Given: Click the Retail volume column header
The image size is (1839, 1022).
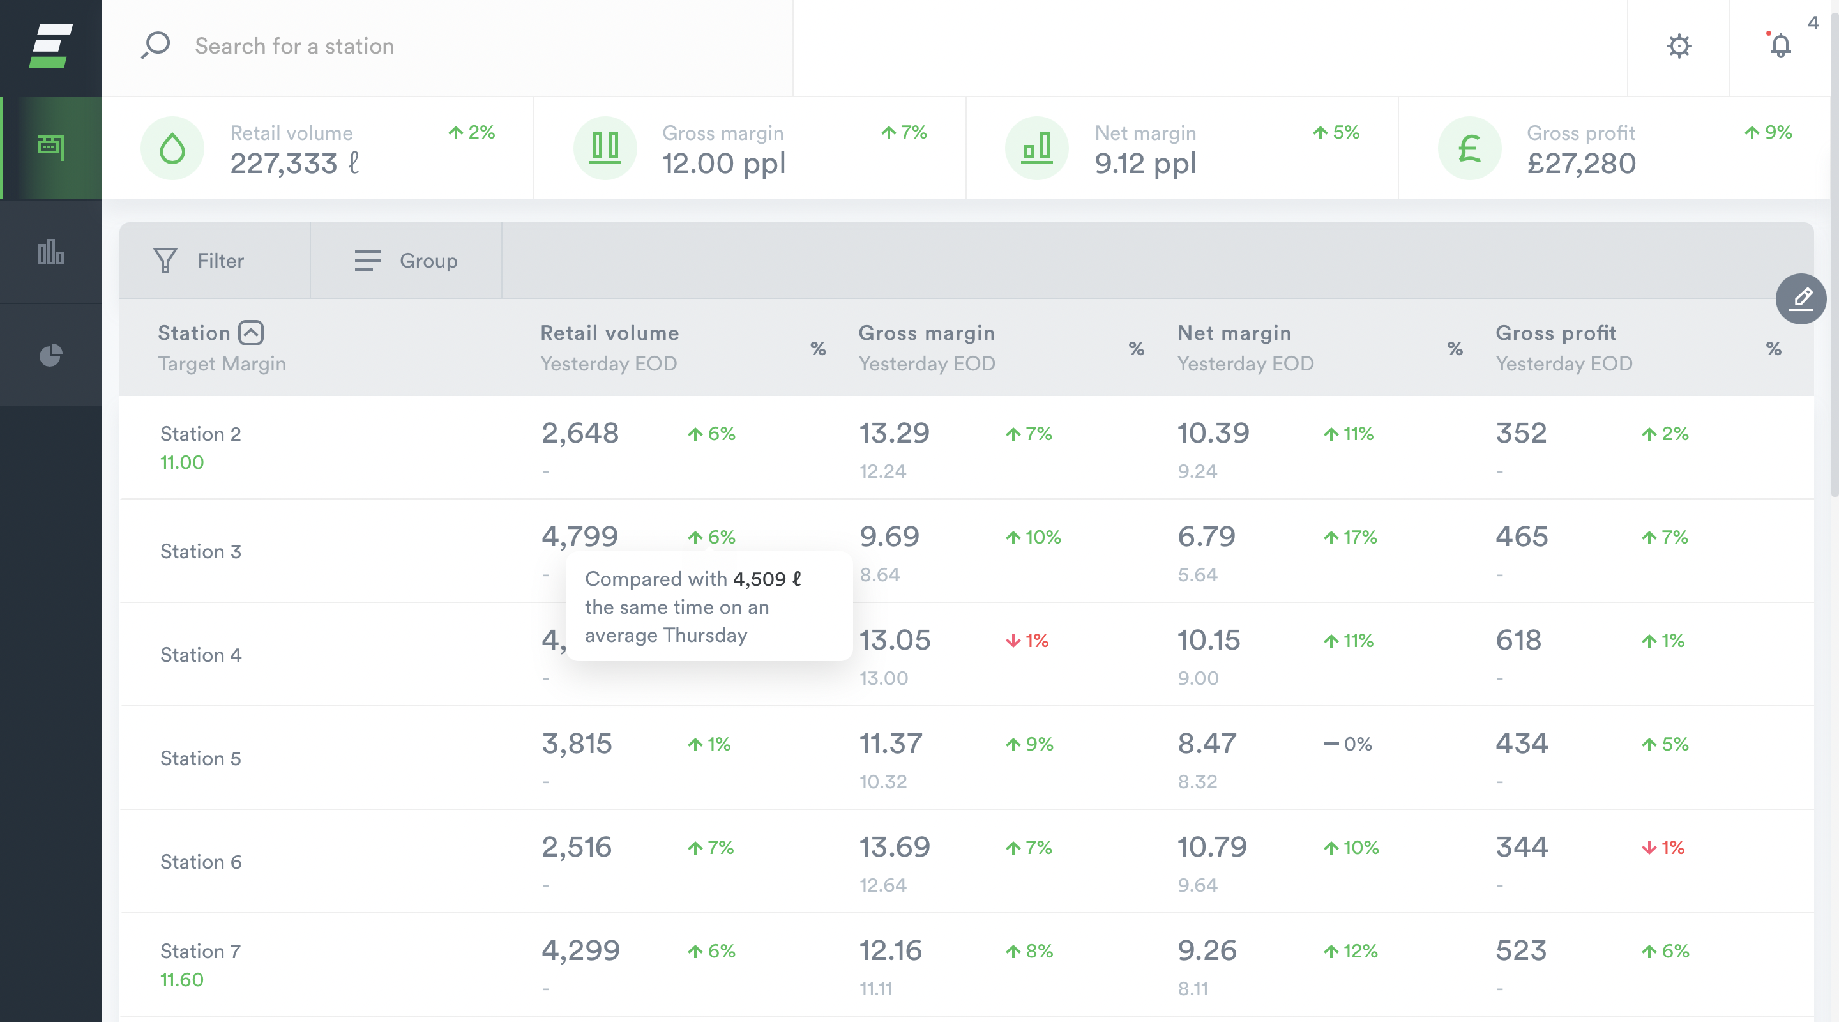Looking at the screenshot, I should click(x=609, y=333).
